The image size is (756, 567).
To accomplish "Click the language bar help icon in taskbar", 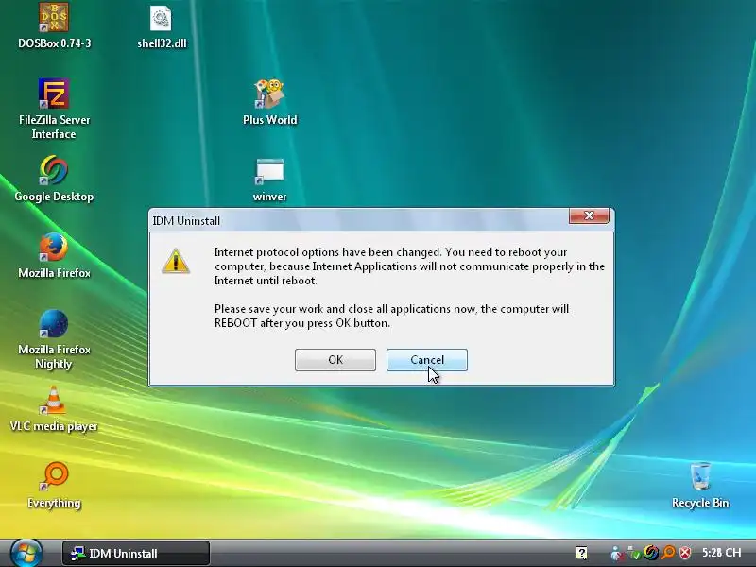I will coord(581,553).
